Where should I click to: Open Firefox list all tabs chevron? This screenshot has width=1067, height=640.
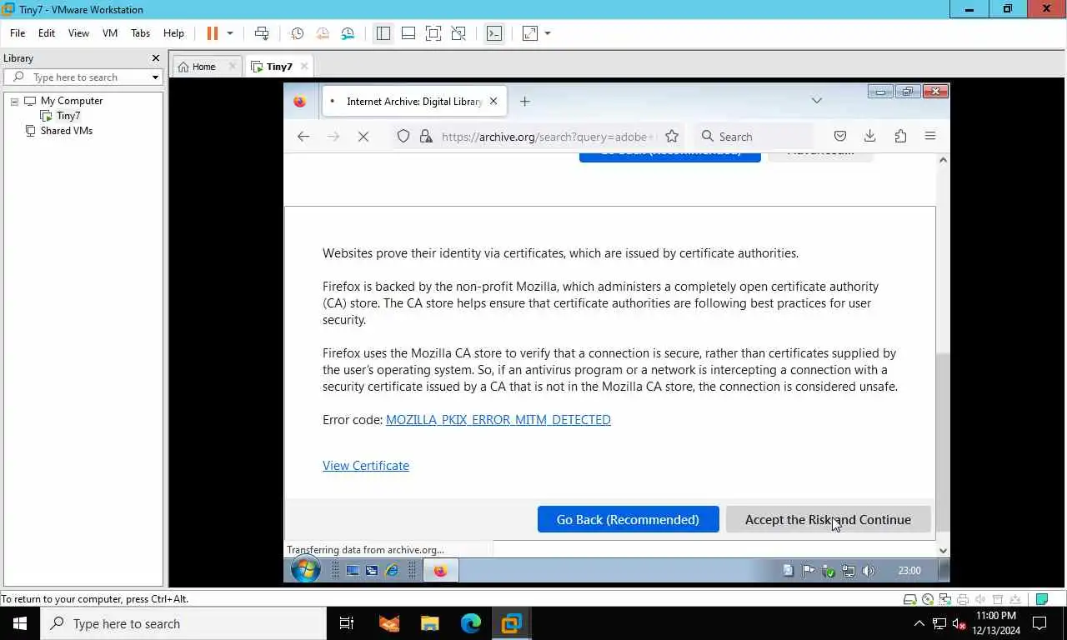tap(817, 101)
